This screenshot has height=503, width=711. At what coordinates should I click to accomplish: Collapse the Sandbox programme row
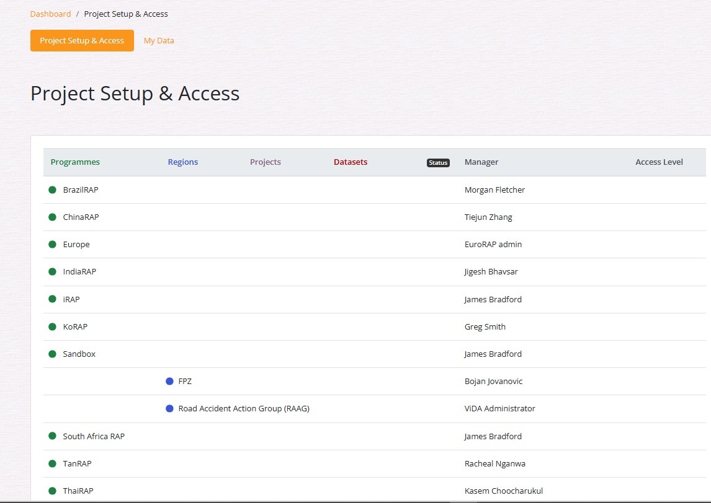click(79, 354)
